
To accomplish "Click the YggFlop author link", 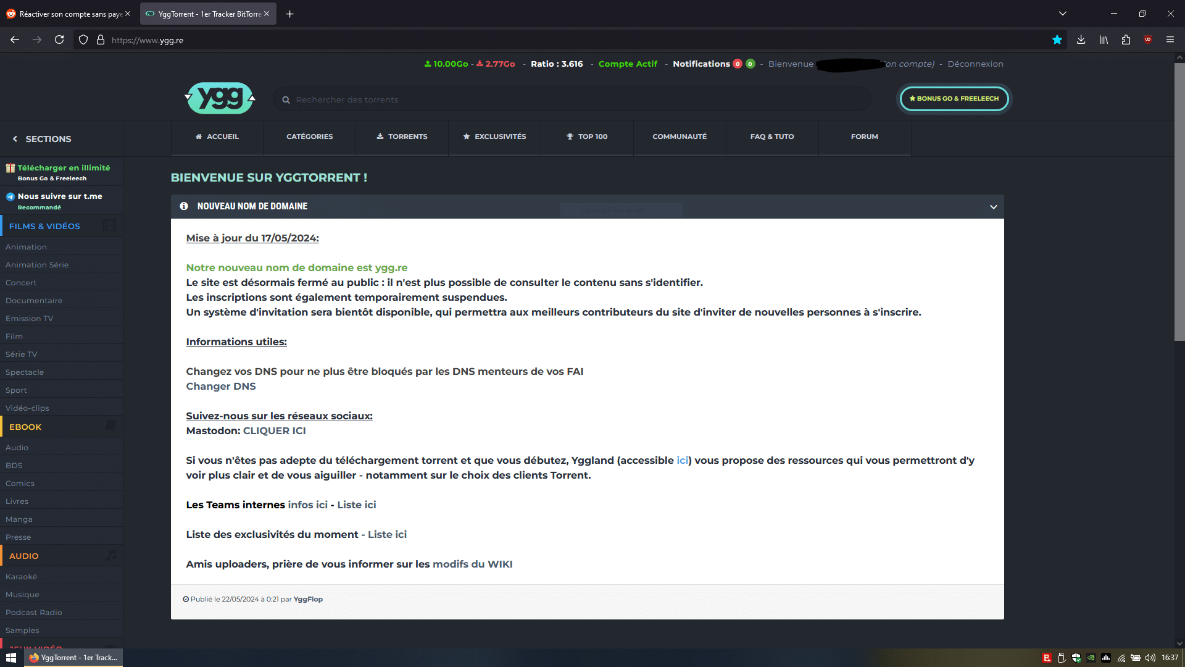I will coord(308,599).
